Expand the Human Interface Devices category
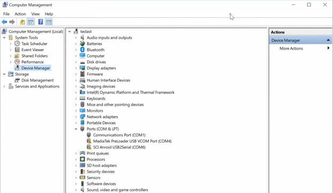The width and height of the screenshot is (333, 193). 76,80
